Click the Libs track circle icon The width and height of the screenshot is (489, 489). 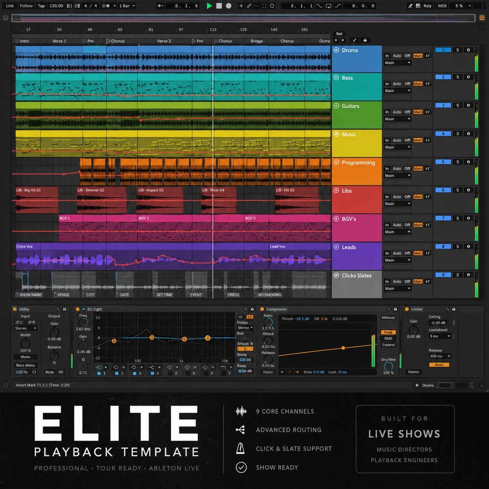[x=336, y=190]
